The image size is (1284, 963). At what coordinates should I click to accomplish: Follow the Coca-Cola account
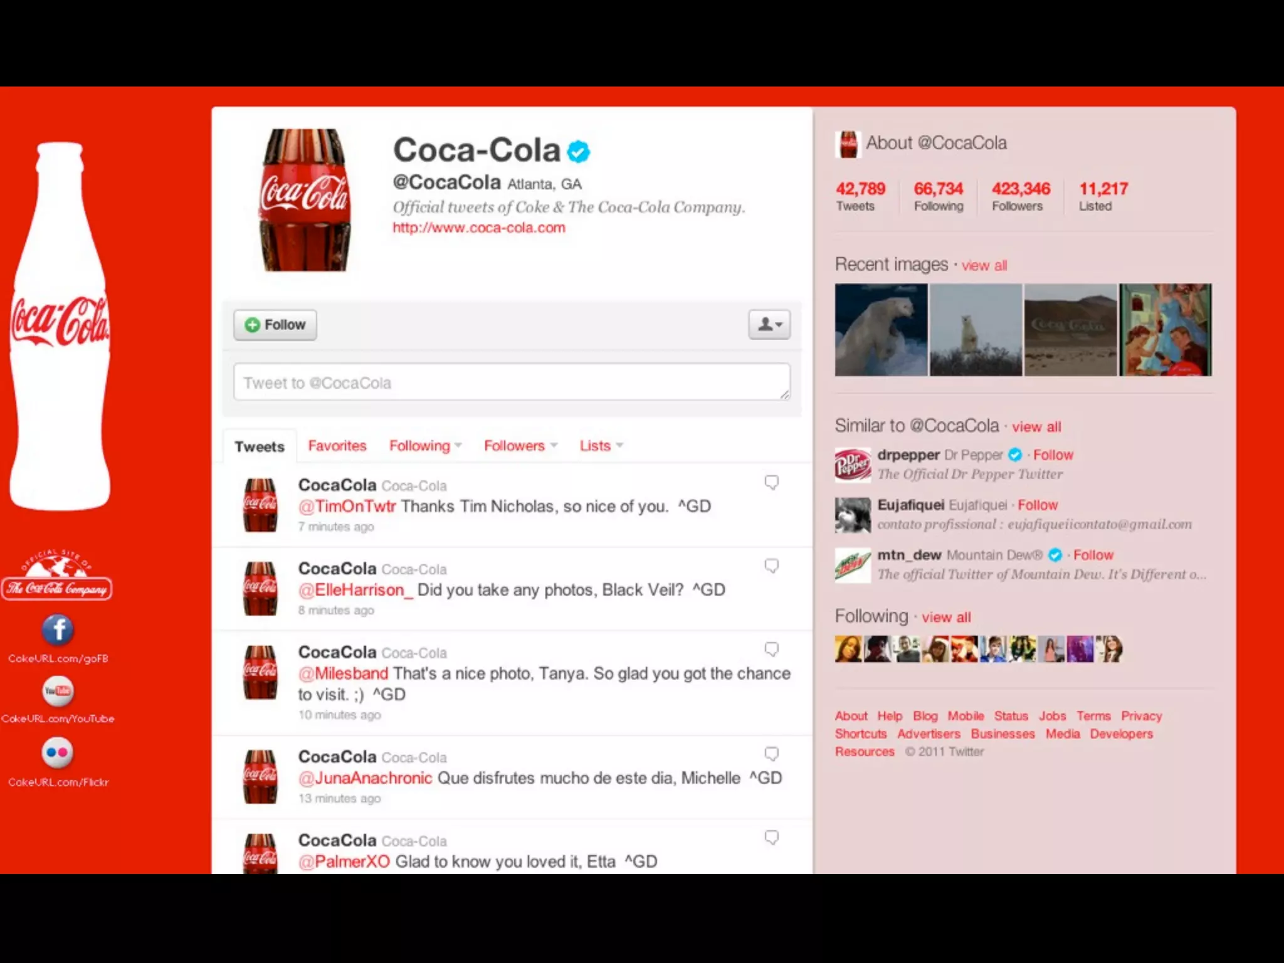pyautogui.click(x=275, y=325)
